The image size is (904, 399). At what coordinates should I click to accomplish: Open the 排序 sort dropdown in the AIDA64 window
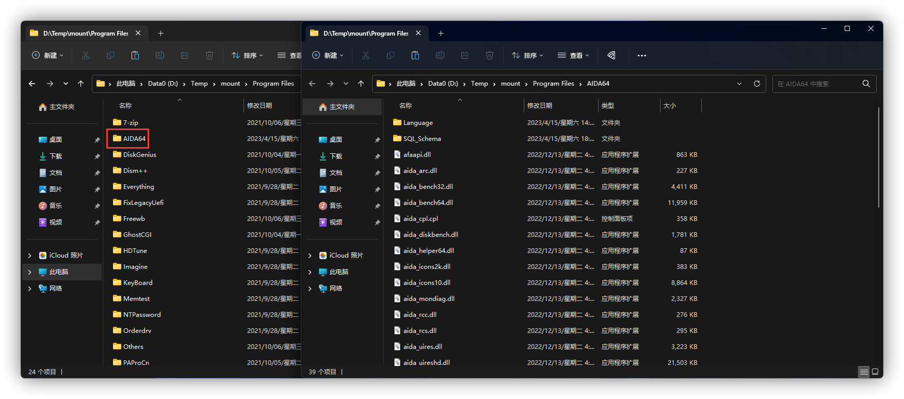click(527, 55)
